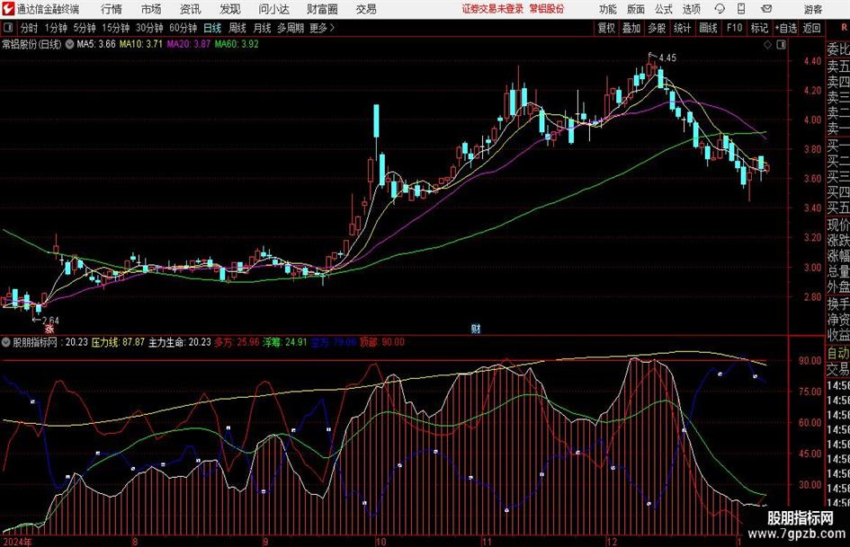Switch to the 60分钟 period tab

pos(183,28)
